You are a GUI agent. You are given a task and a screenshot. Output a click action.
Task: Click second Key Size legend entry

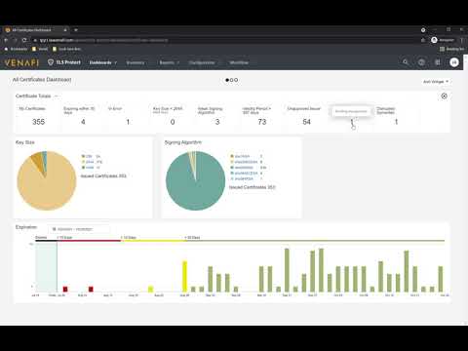[92, 162]
